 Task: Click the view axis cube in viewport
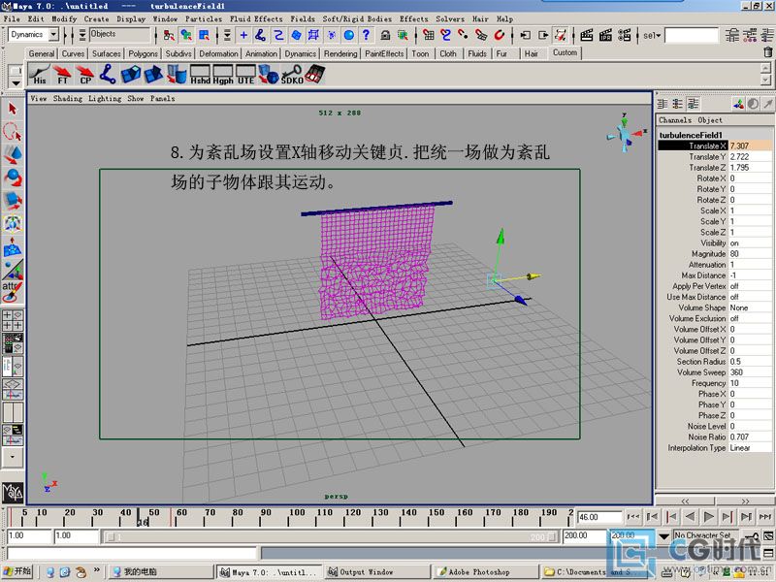click(x=625, y=134)
